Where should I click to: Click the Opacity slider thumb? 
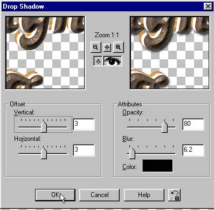coord(164,127)
